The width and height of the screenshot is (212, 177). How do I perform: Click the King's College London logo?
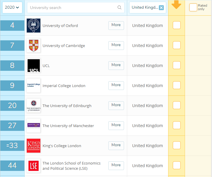pos(33,146)
